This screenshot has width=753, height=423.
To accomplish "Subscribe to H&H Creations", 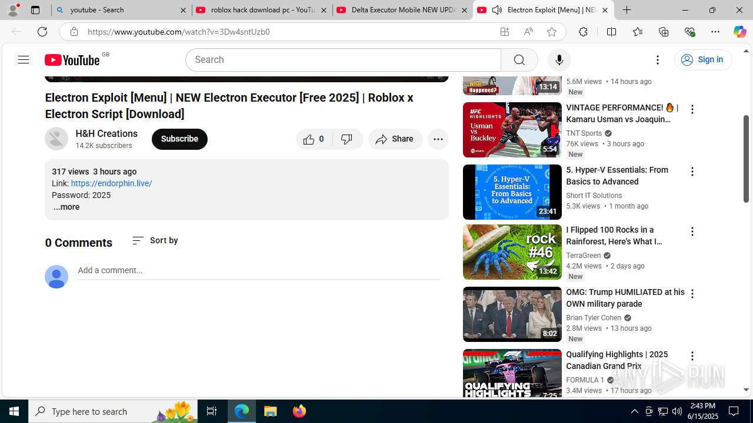I will click(x=179, y=139).
